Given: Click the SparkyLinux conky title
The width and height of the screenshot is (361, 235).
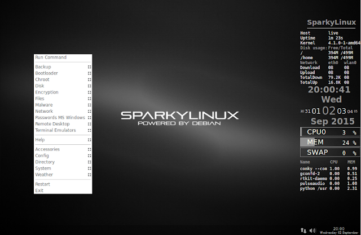Looking at the screenshot, I should 331,23.
